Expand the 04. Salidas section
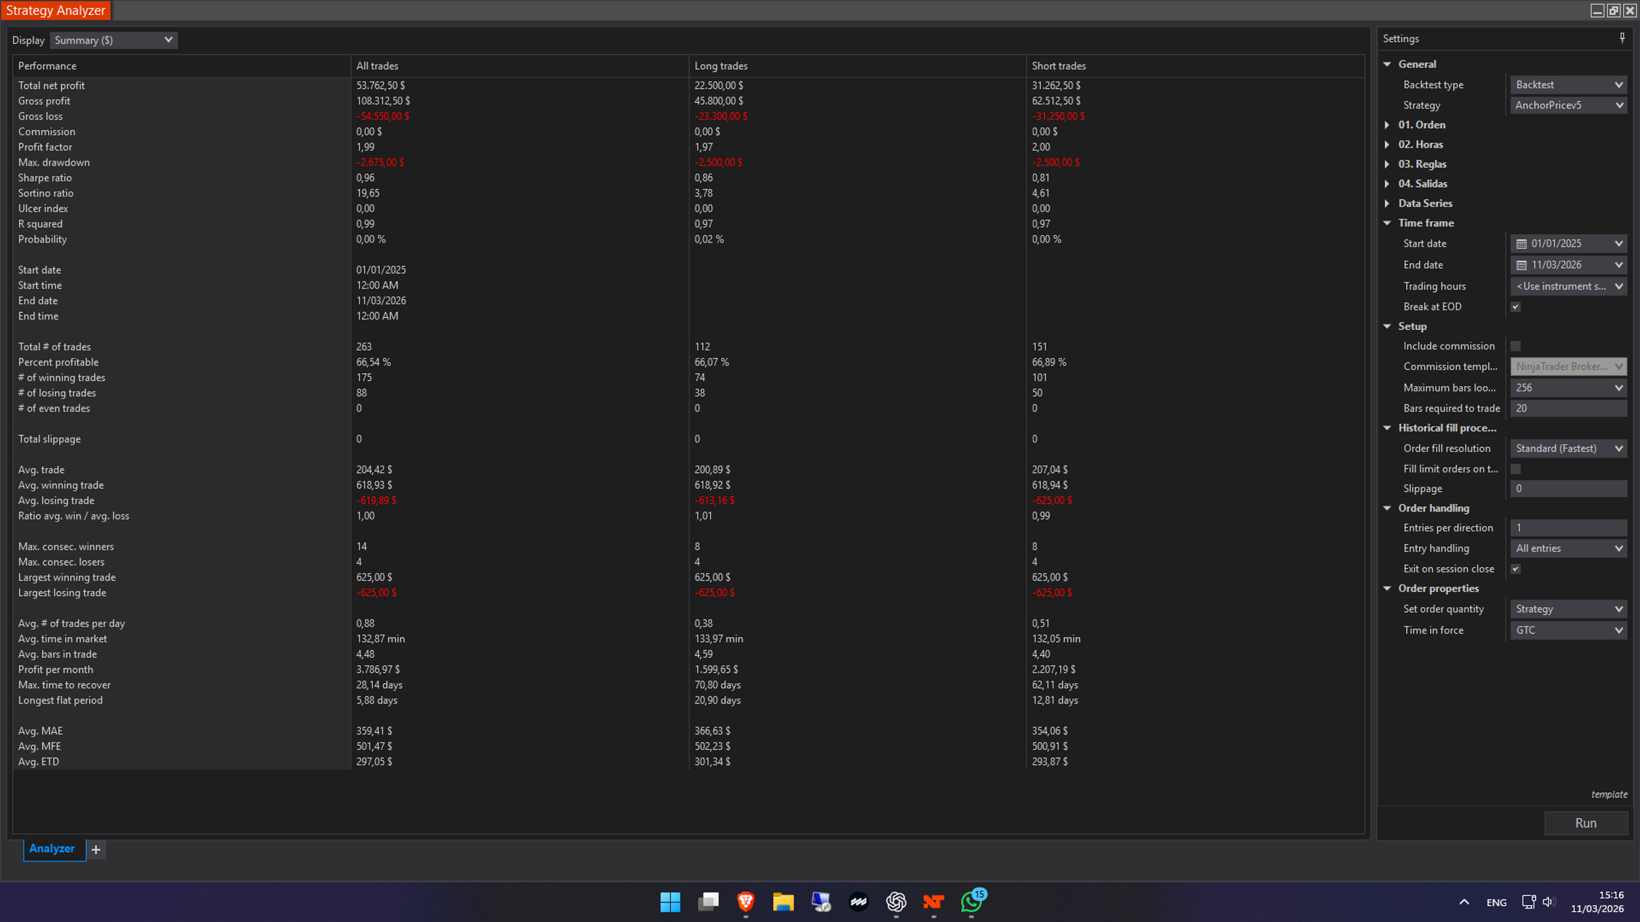Image resolution: width=1640 pixels, height=922 pixels. click(x=1388, y=184)
